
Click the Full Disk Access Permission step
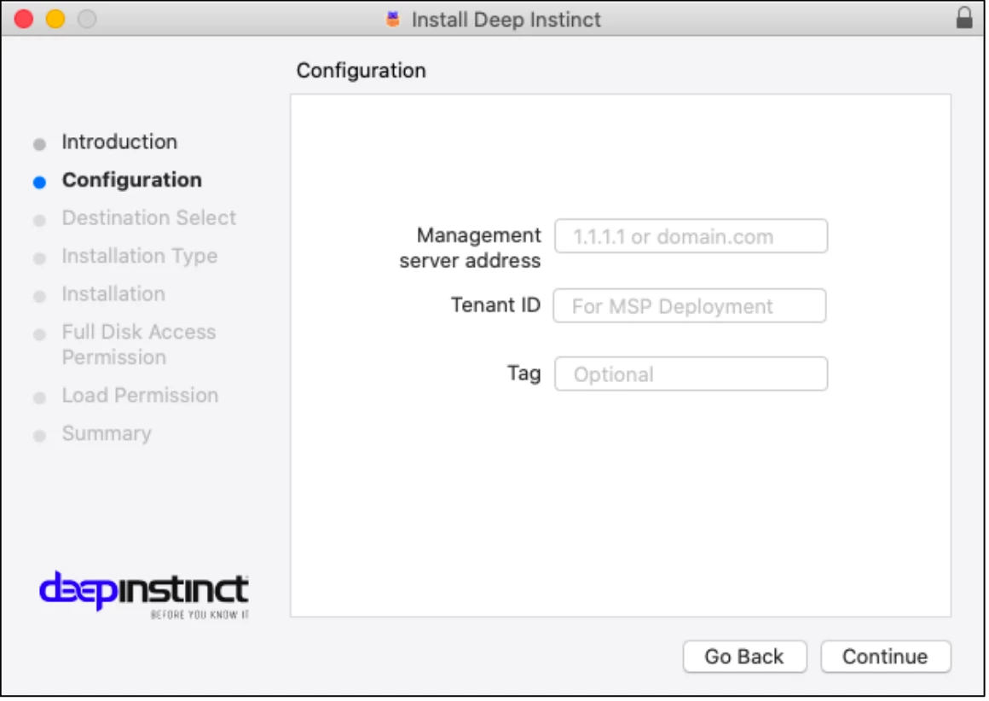[x=139, y=345]
